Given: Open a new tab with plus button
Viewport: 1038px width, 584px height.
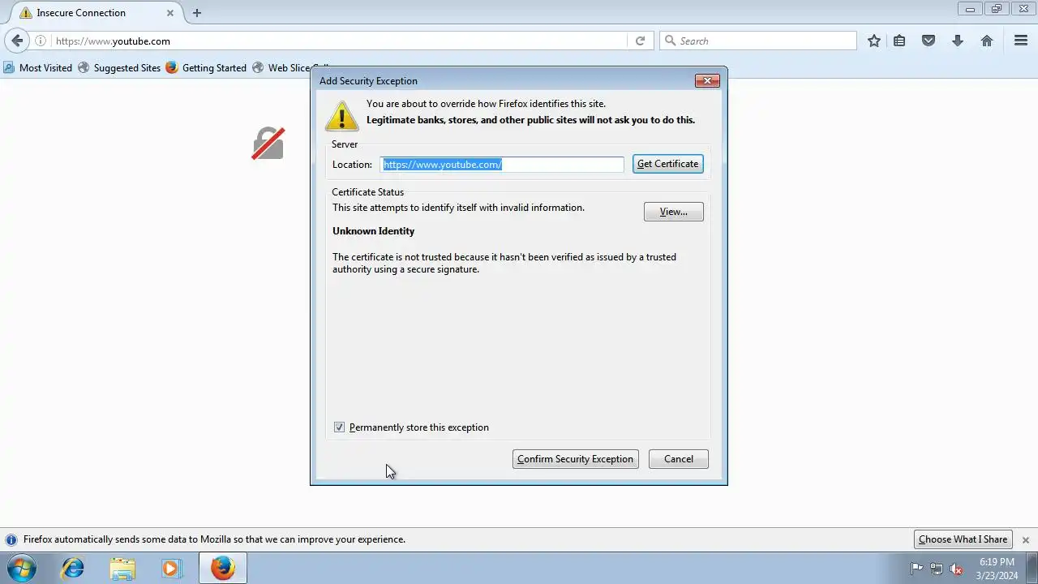Looking at the screenshot, I should point(197,13).
